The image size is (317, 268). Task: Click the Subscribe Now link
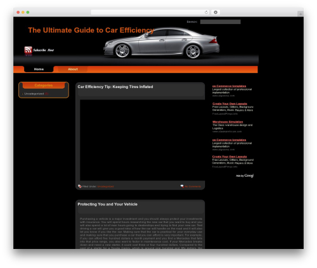tap(44, 50)
